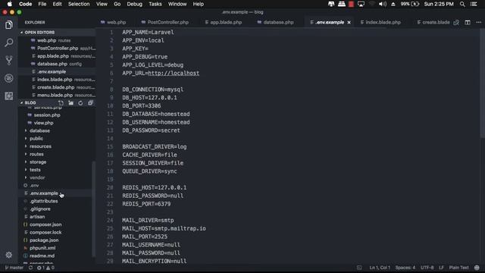Screen dimensions: 485x273
Task: Click the feedback smiley in status bar
Action: tap(477, 268)
